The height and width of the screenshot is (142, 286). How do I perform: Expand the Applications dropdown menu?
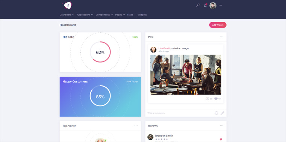(x=85, y=15)
